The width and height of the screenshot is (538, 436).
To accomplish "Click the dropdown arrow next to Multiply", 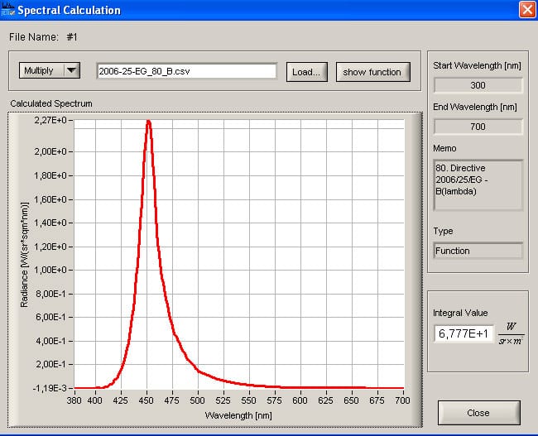I will pyautogui.click(x=72, y=70).
